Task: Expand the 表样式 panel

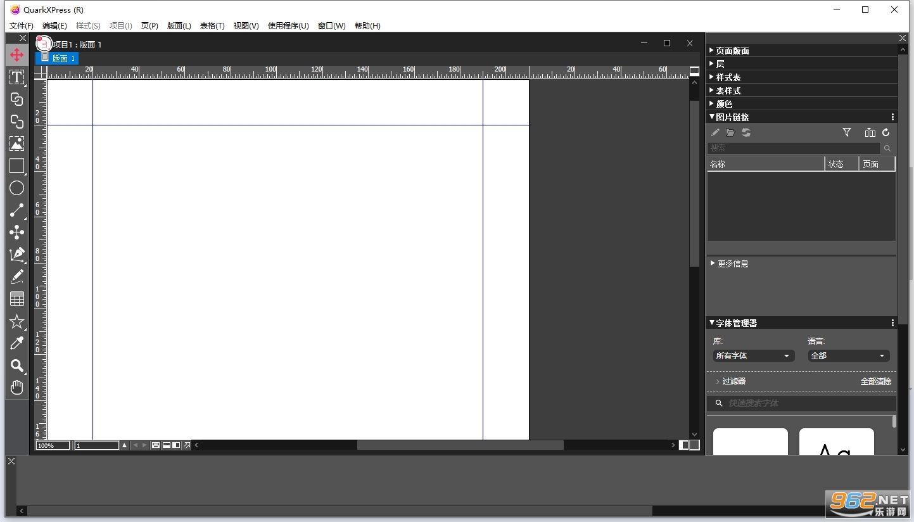Action: (711, 90)
